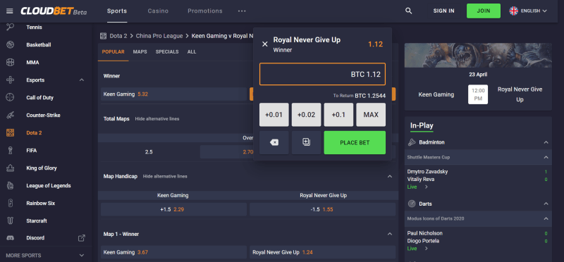The image size is (564, 262).
Task: Expand MORE SPORTS list
Action: click(82, 256)
